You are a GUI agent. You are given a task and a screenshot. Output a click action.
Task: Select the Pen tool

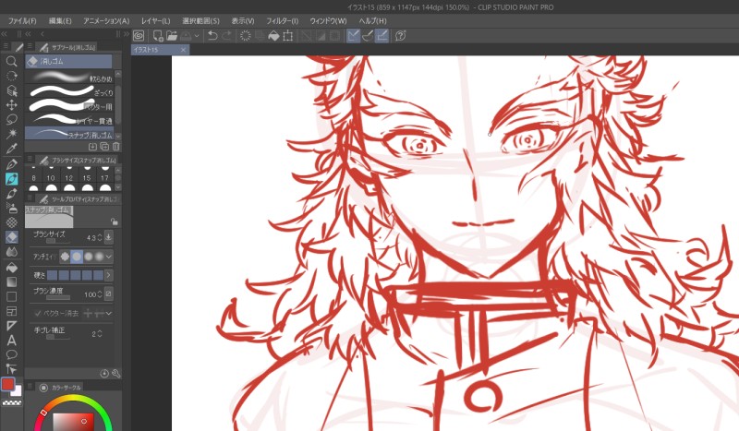(11, 164)
